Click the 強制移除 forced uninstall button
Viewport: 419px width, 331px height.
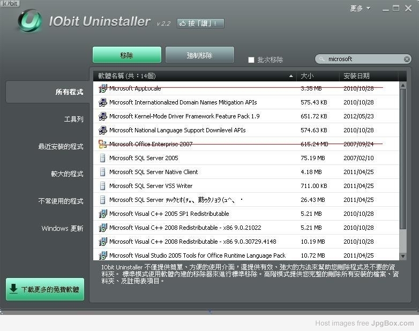point(199,55)
